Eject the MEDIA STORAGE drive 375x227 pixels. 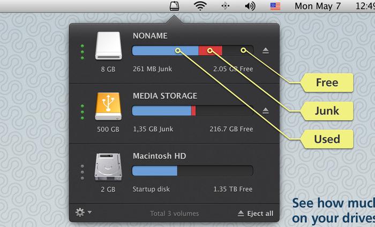point(266,111)
